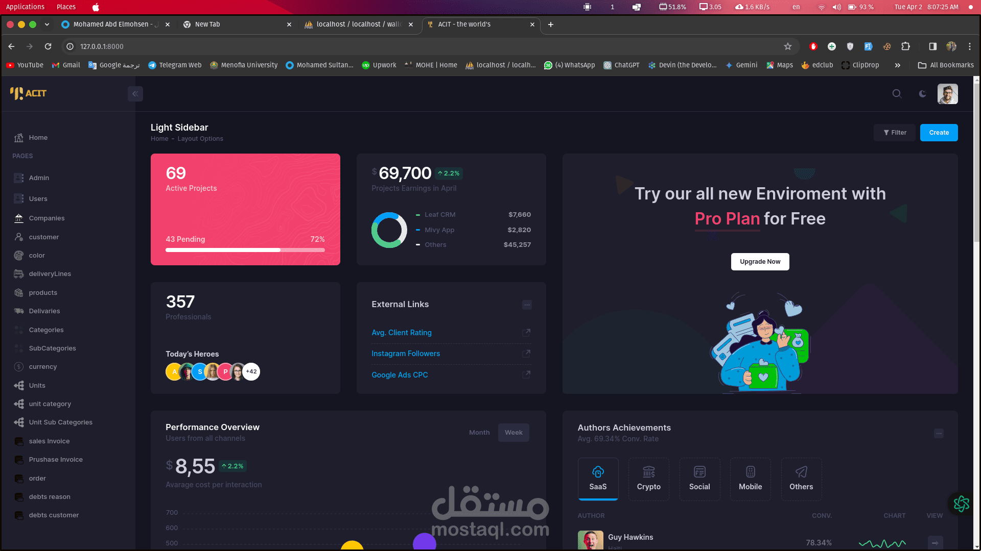Toggle dark mode with the moon icon

(922, 94)
